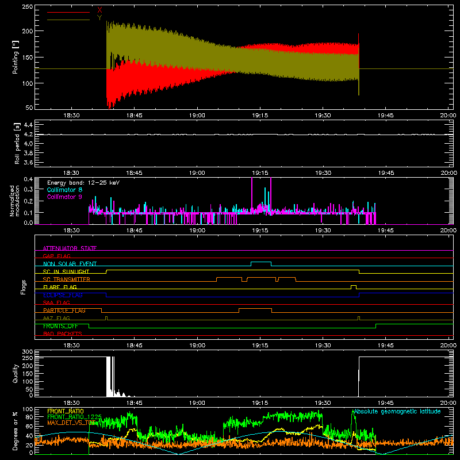Click the 20:00 label under Flags plot
Image resolution: width=460 pixels, height=460 pixels.
click(x=448, y=346)
